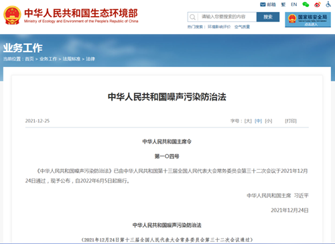335x244 pixels.
Task: Open the 国家核安全局 banner
Action: 308,19
